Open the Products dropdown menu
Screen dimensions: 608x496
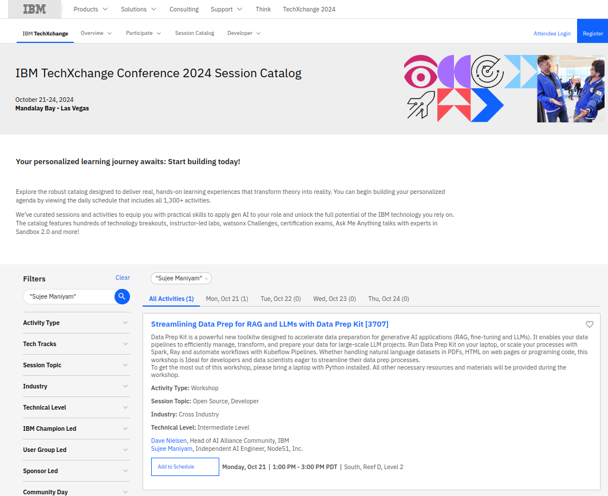pos(90,9)
